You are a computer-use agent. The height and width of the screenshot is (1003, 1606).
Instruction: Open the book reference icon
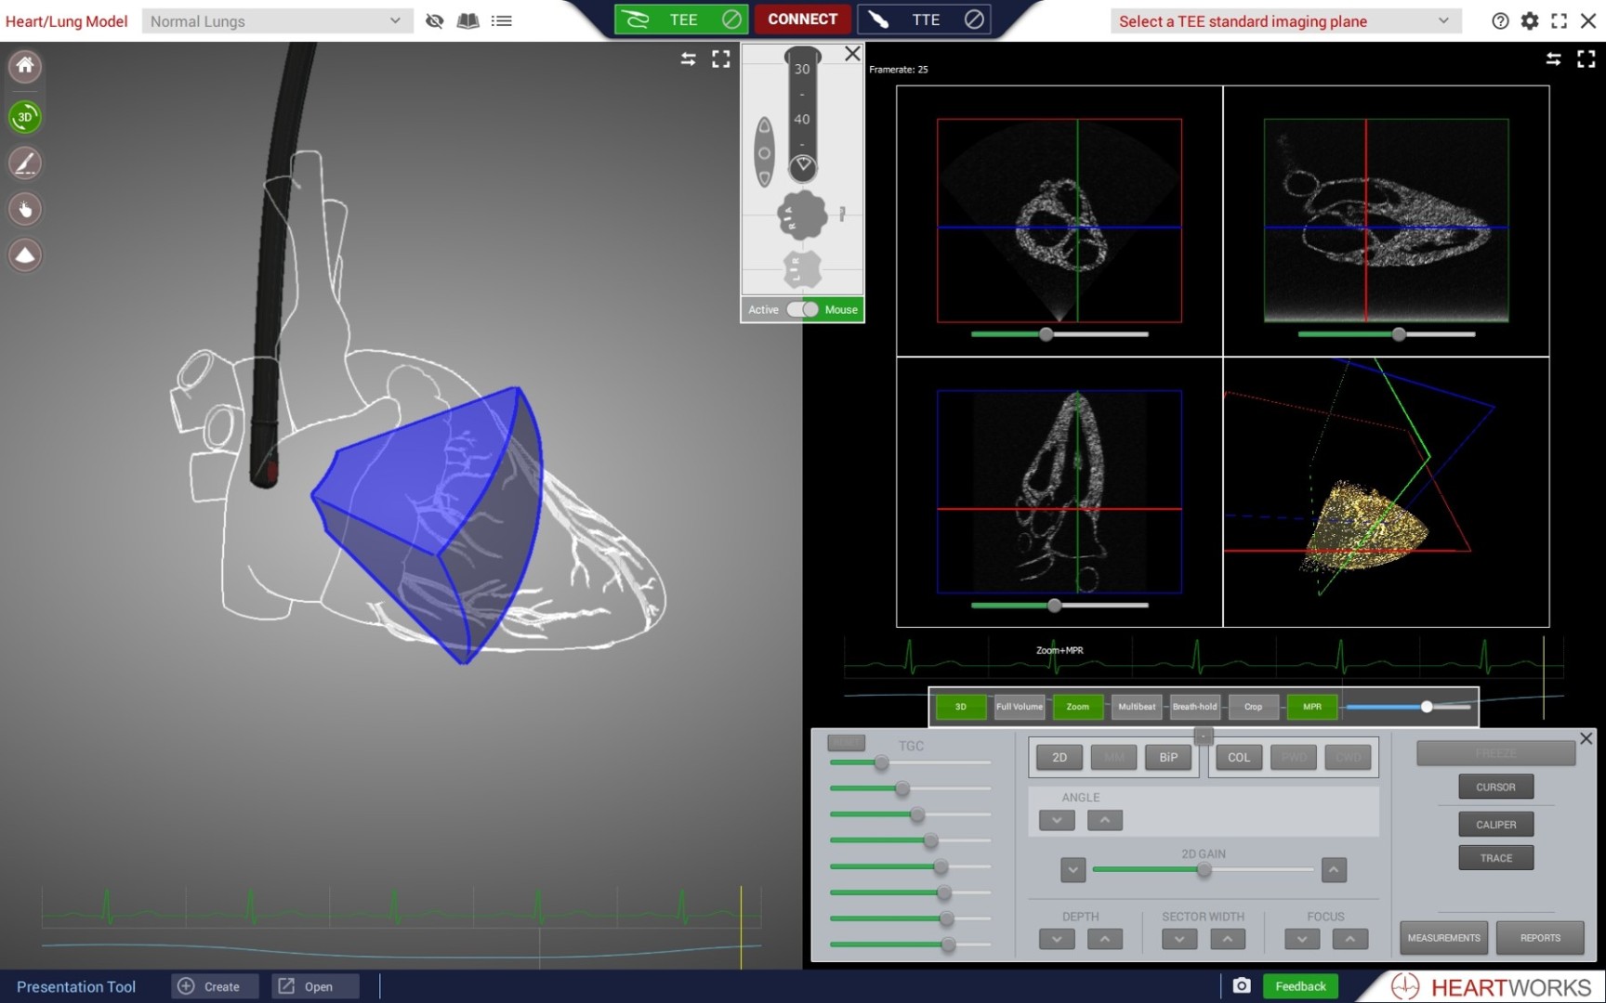click(467, 20)
